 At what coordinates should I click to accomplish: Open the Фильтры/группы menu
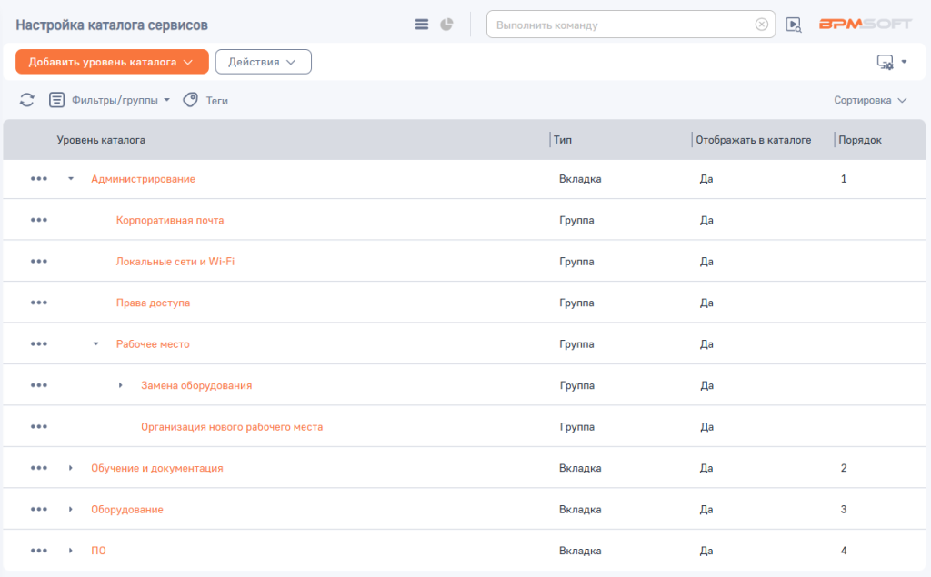(109, 101)
